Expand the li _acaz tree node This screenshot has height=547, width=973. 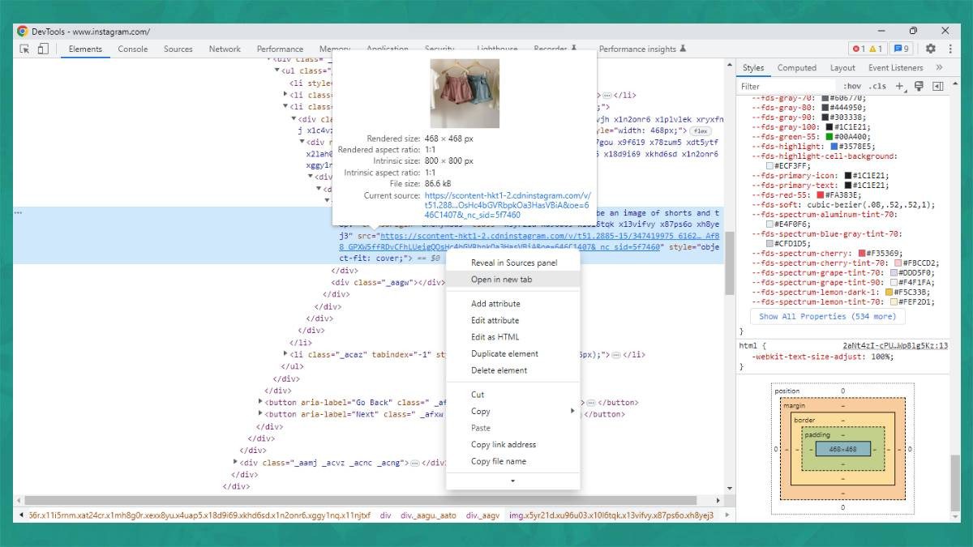tap(285, 354)
